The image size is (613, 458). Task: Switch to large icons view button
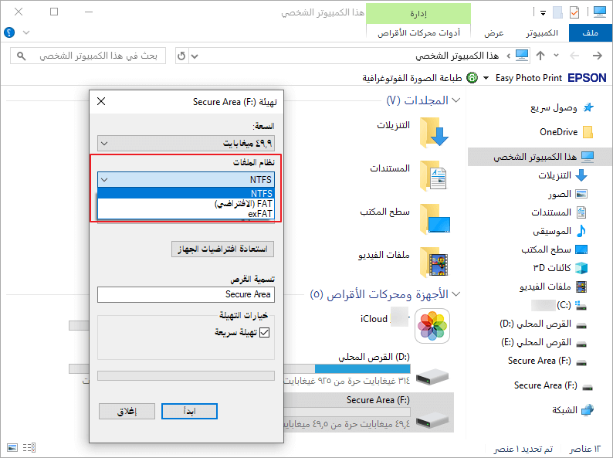pyautogui.click(x=12, y=447)
